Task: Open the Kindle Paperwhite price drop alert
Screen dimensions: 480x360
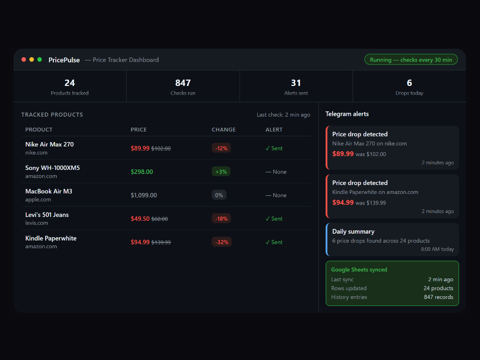Action: 392,196
